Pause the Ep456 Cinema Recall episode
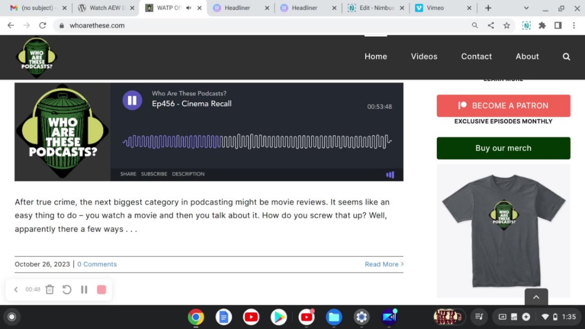Viewport: 585px width, 329px height. (x=132, y=101)
